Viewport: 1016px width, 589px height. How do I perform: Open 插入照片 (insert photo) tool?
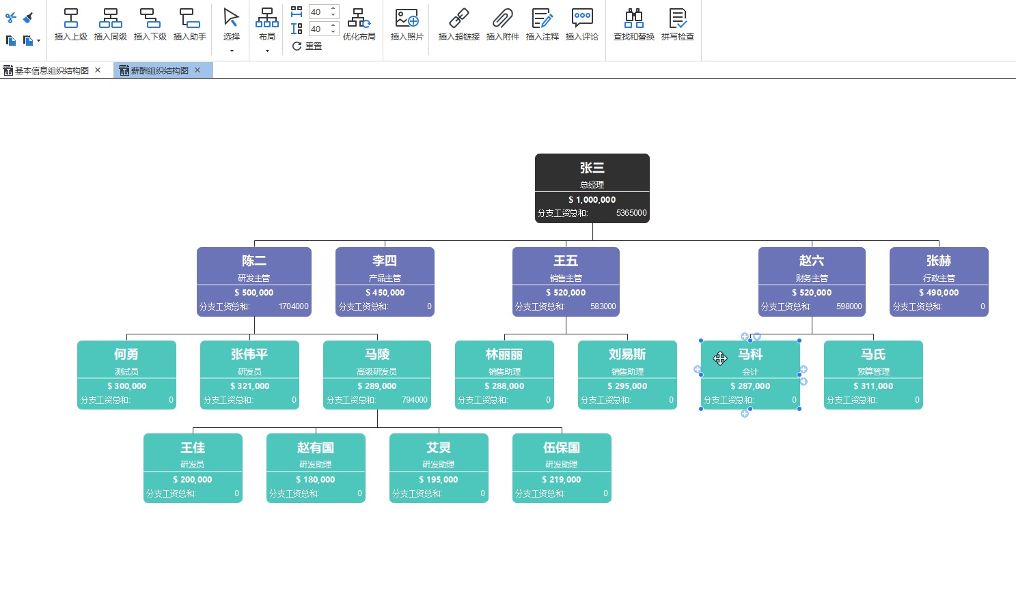[407, 18]
